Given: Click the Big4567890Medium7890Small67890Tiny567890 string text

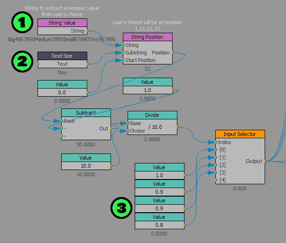Looking at the screenshot, I should (62, 39).
